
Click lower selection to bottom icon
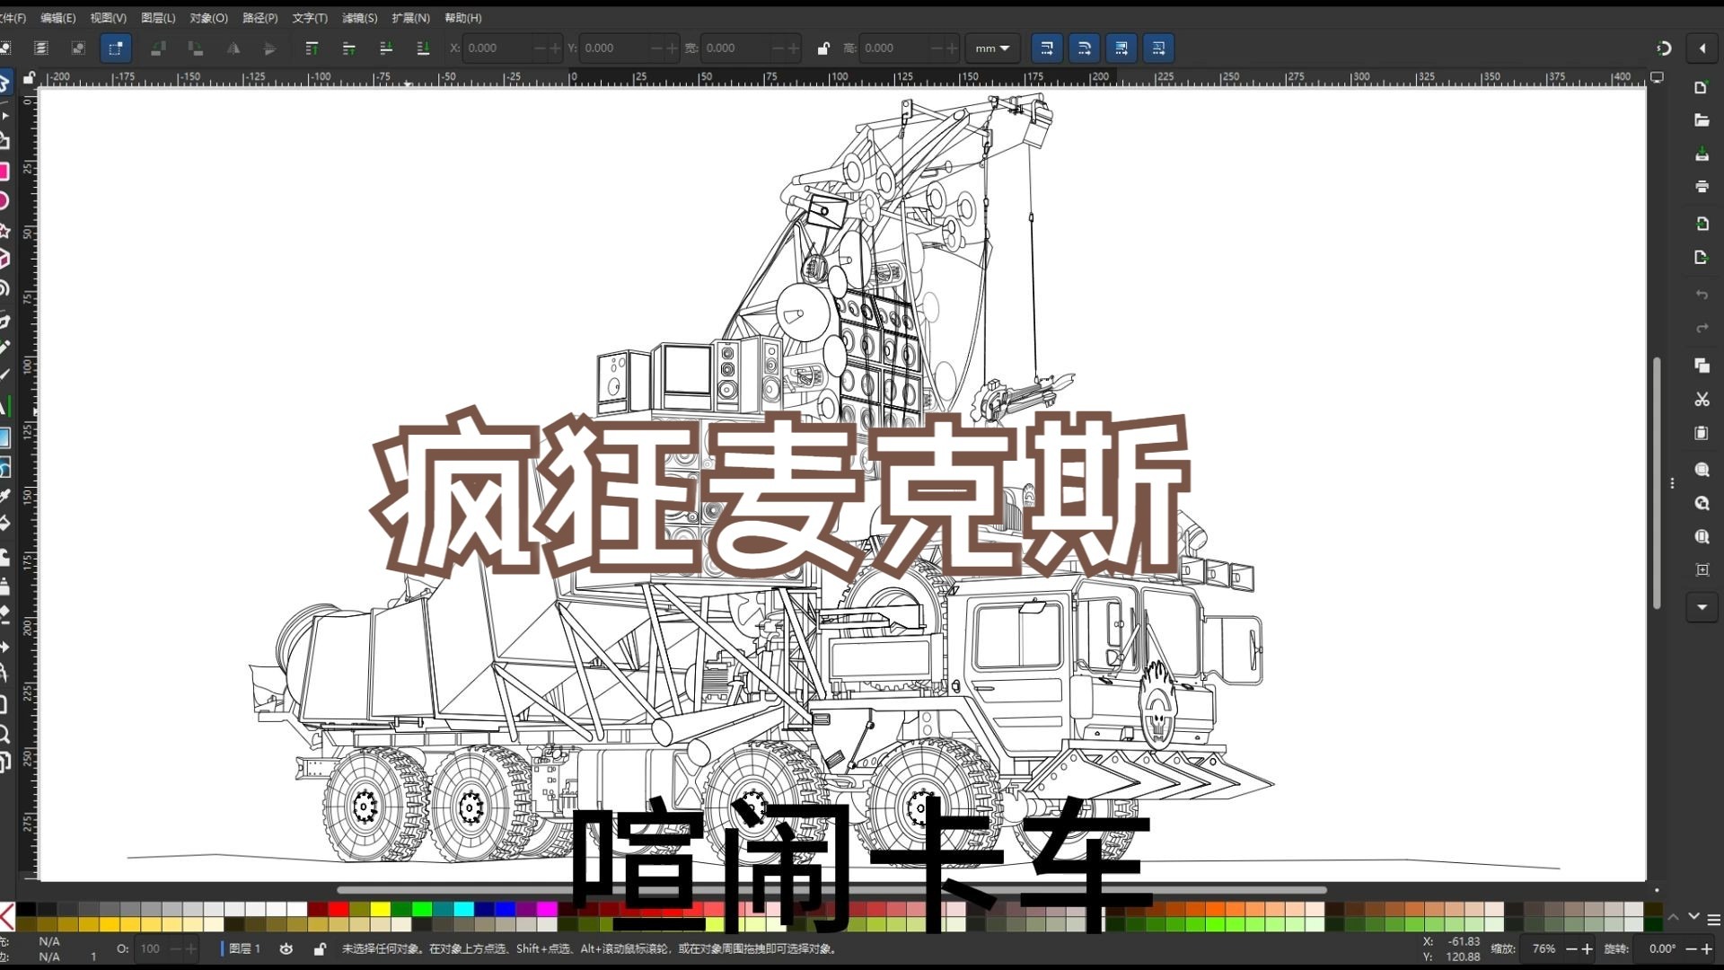pyautogui.click(x=423, y=48)
